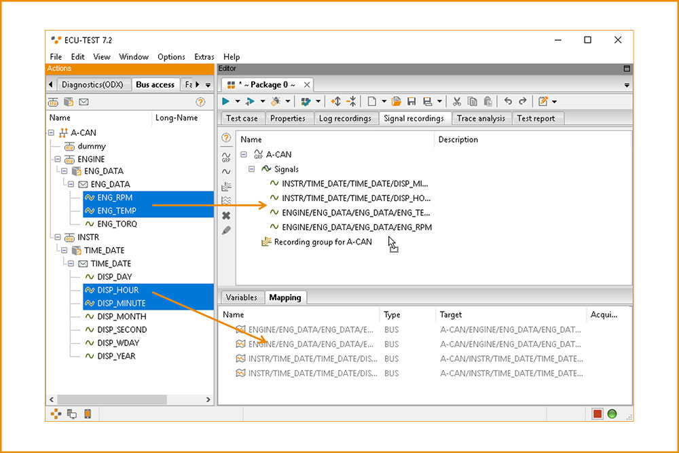
Task: Collapse the TIME_DATE frame node with box icon
Action: click(x=64, y=251)
